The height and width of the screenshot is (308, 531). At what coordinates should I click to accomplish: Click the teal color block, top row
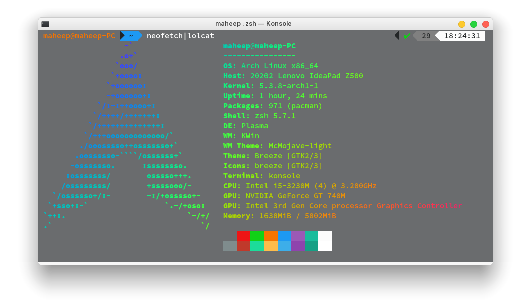click(311, 236)
